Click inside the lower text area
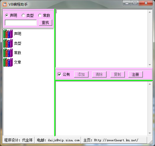 pyautogui.click(x=102, y=109)
